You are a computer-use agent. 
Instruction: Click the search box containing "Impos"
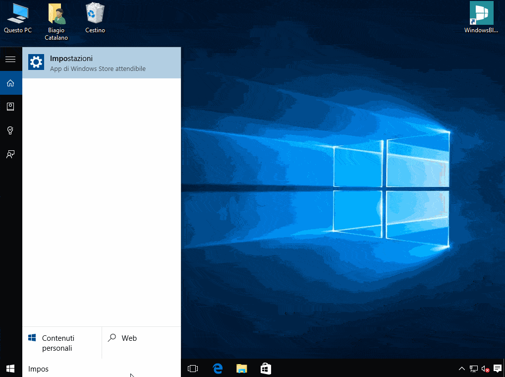101,369
